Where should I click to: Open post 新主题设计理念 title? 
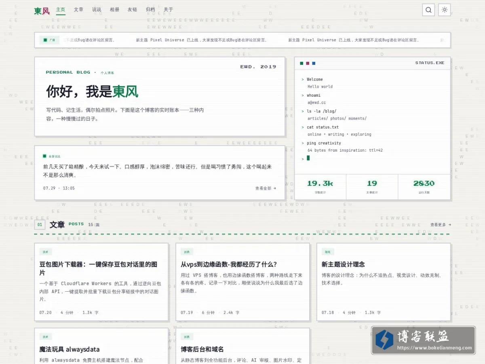coord(343,264)
